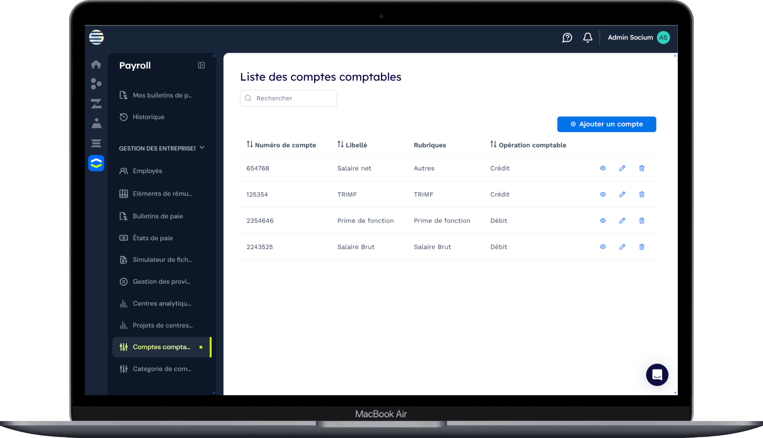Viewport: 763px width, 438px height.
Task: Open Bulletins de paie menu item
Action: [x=158, y=216]
